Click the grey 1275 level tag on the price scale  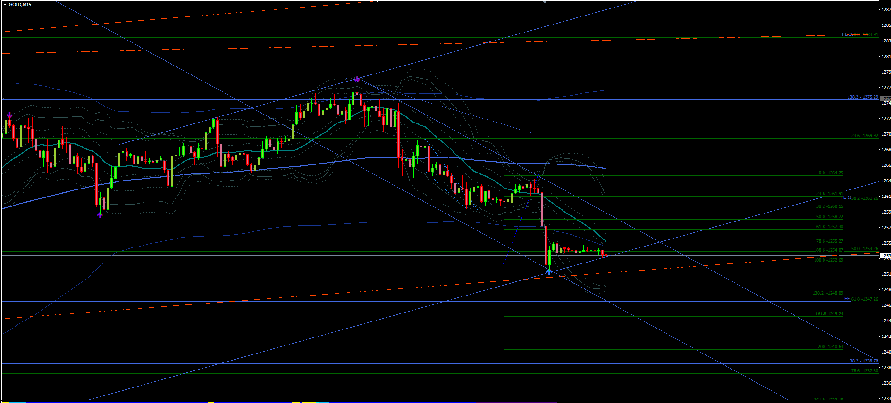(885, 99)
